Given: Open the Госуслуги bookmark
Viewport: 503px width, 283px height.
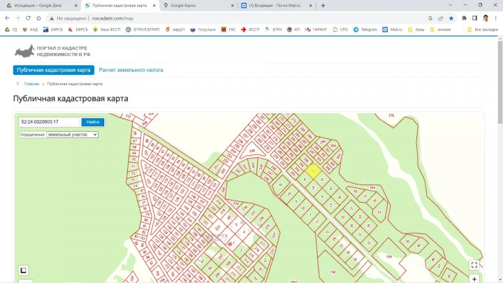Looking at the screenshot, I should [x=203, y=29].
